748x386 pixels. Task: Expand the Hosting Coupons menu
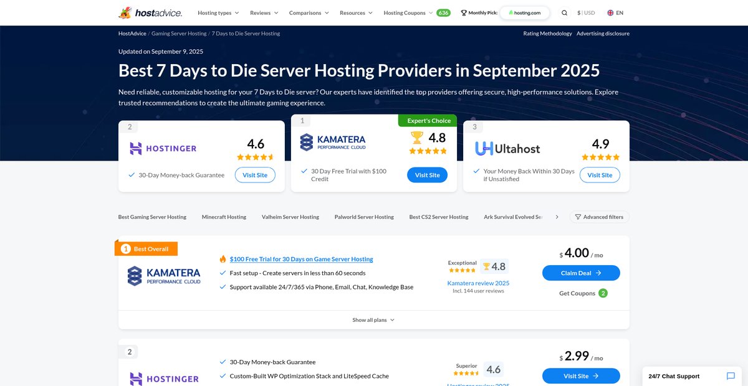click(x=409, y=12)
